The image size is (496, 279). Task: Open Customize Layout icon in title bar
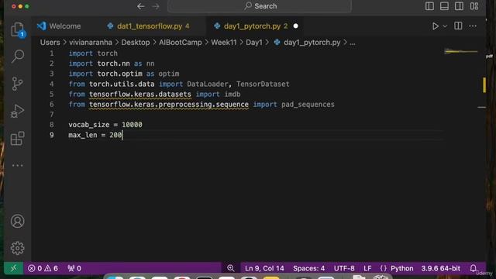coord(474,6)
